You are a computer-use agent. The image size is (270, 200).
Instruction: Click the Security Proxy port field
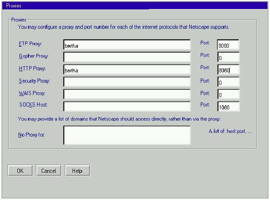(228, 82)
